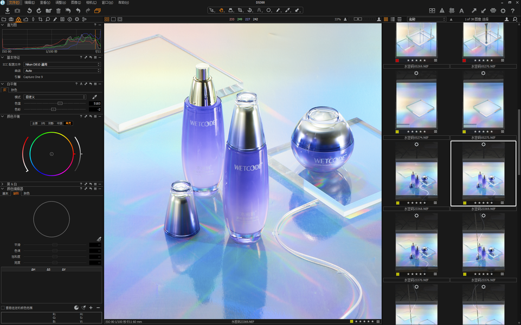Select the 阴影 shadow color balance button
Screen dimensions: 521x325
click(x=51, y=123)
